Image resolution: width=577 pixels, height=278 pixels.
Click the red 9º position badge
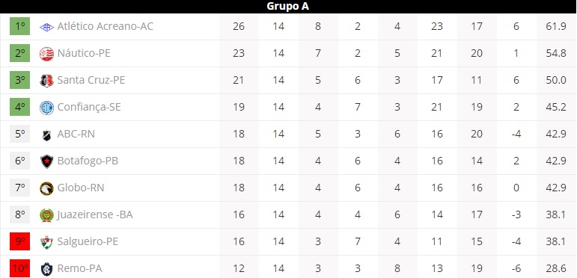(x=20, y=241)
